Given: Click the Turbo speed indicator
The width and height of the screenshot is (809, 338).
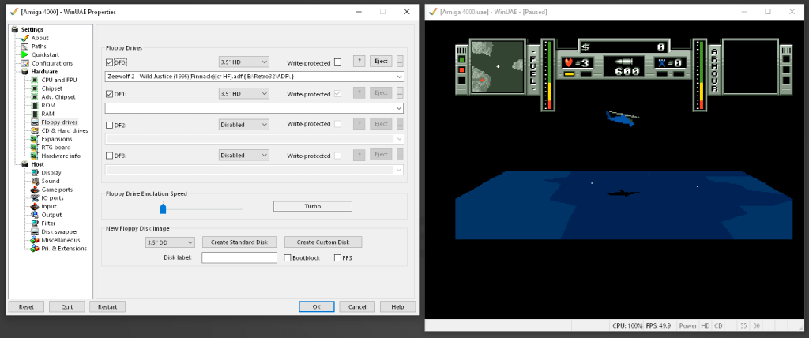Looking at the screenshot, I should [x=313, y=206].
